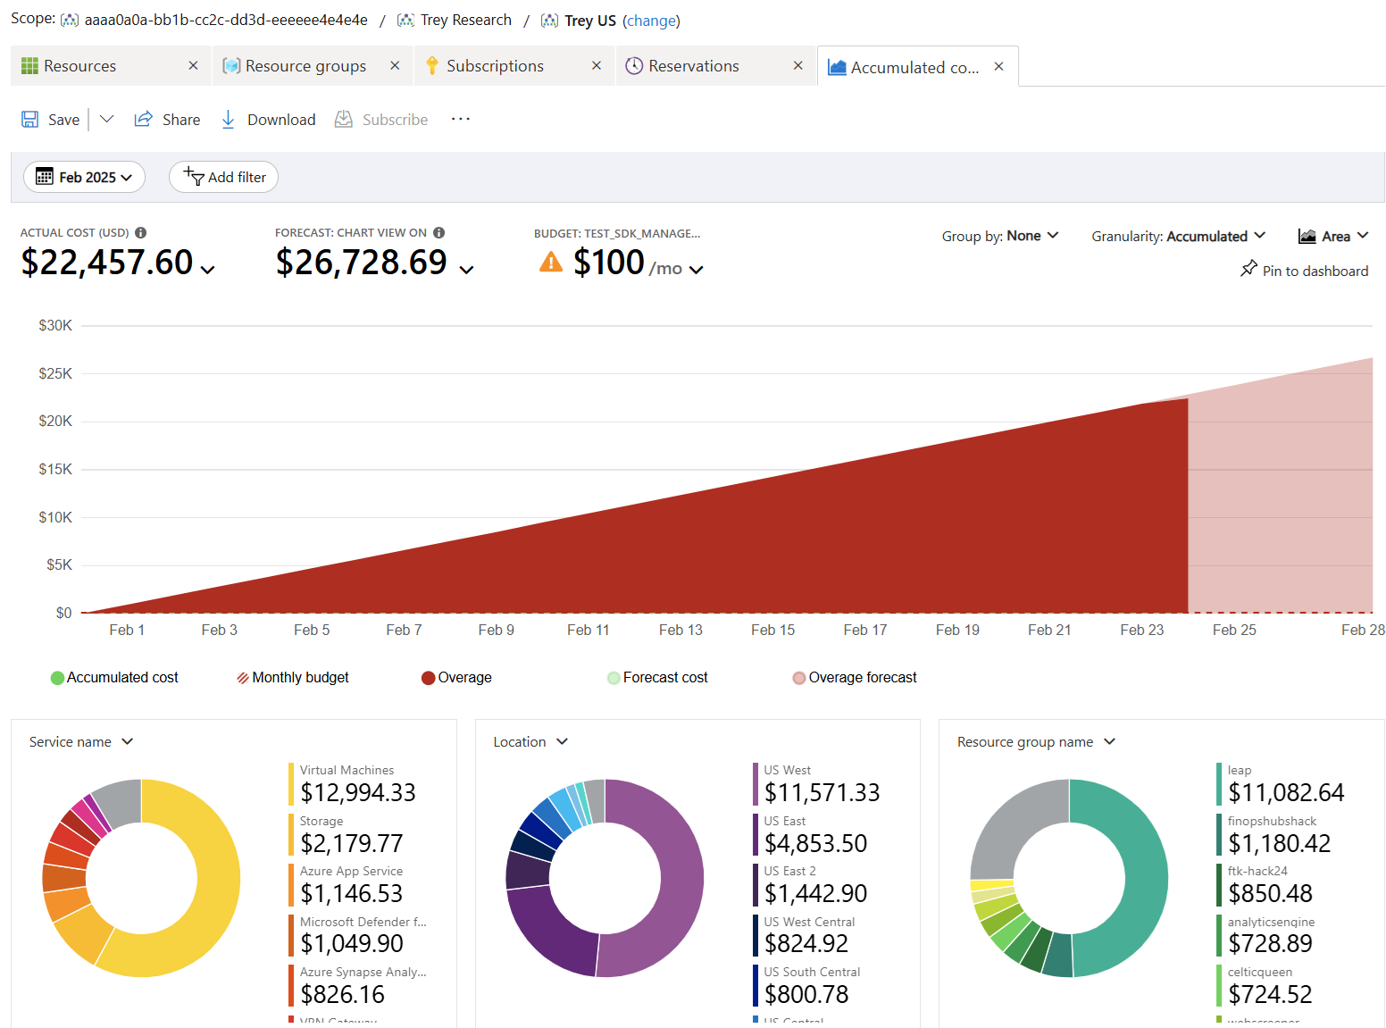
Task: Open the Granularity Accumulated dropdown
Action: click(1178, 236)
